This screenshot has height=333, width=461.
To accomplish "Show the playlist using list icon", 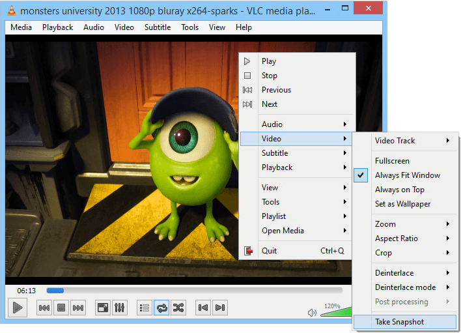I will point(145,308).
